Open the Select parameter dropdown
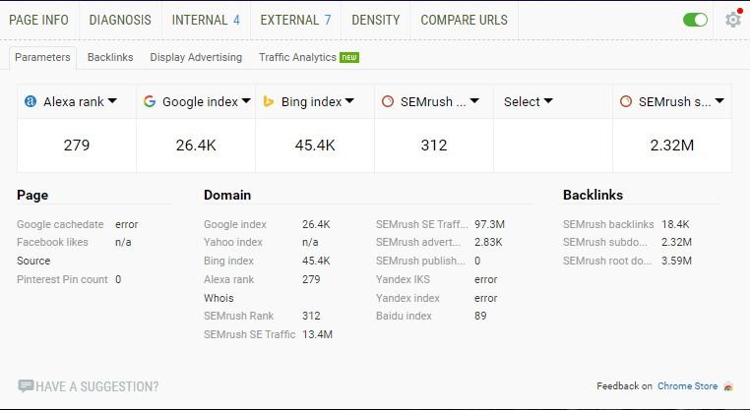This screenshot has height=410, width=750. click(x=529, y=101)
